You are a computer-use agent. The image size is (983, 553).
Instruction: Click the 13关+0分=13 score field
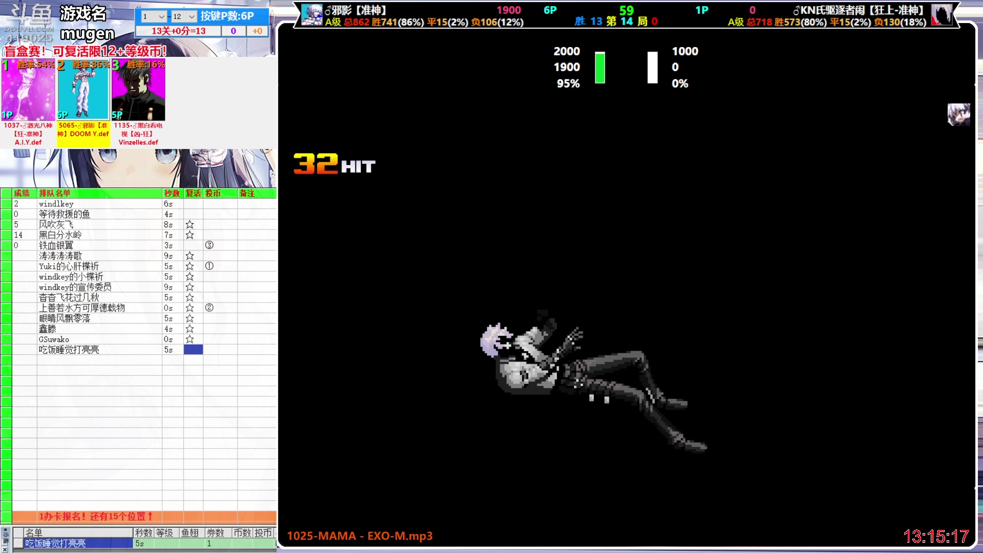pyautogui.click(x=178, y=31)
